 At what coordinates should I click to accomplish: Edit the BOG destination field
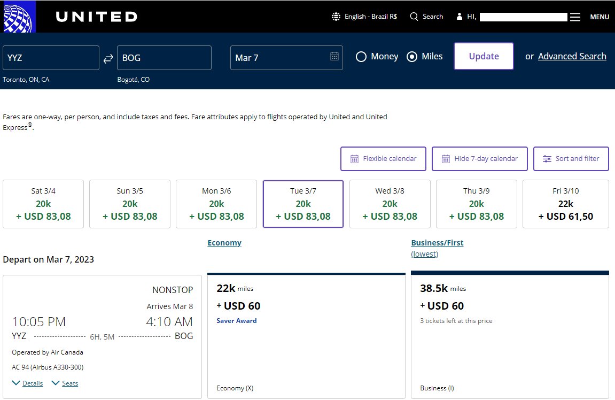click(x=164, y=58)
